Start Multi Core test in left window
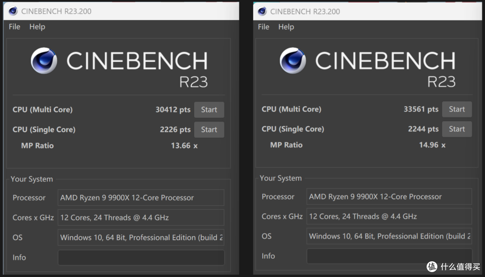This screenshot has width=485, height=277. pos(209,110)
